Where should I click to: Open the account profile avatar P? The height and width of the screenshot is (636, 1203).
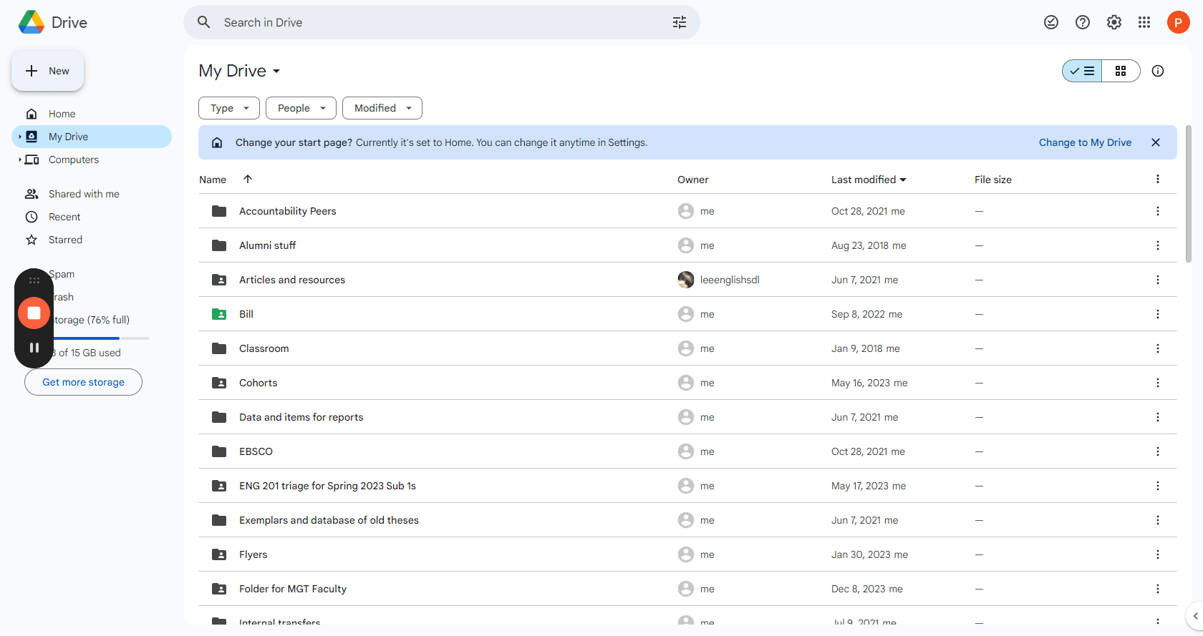[1178, 22]
